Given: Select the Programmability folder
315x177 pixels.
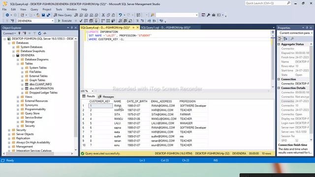Looking at the screenshot, I should 35,109.
